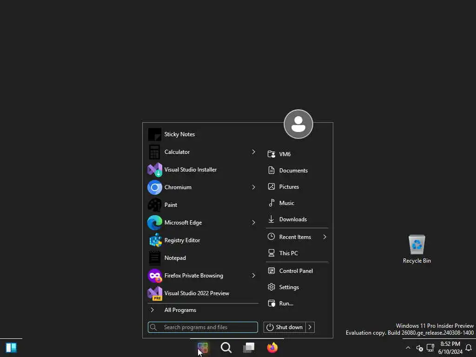The width and height of the screenshot is (476, 357).
Task: Click the network tray icon
Action: point(430,348)
